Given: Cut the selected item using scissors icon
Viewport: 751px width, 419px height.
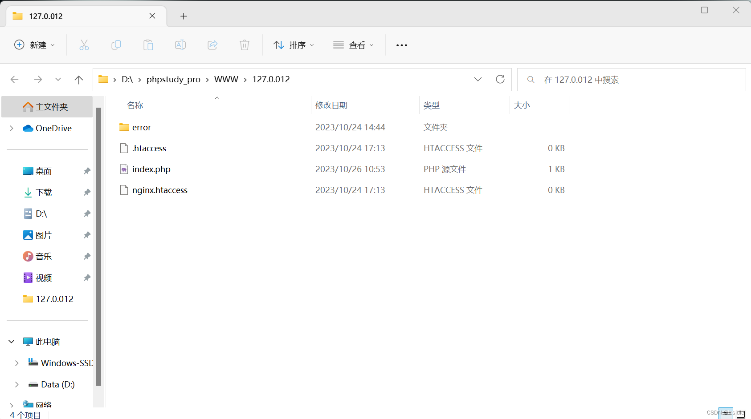Looking at the screenshot, I should point(84,45).
